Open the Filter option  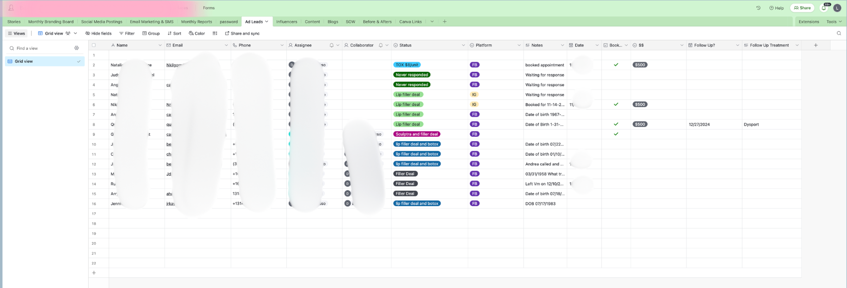[127, 33]
